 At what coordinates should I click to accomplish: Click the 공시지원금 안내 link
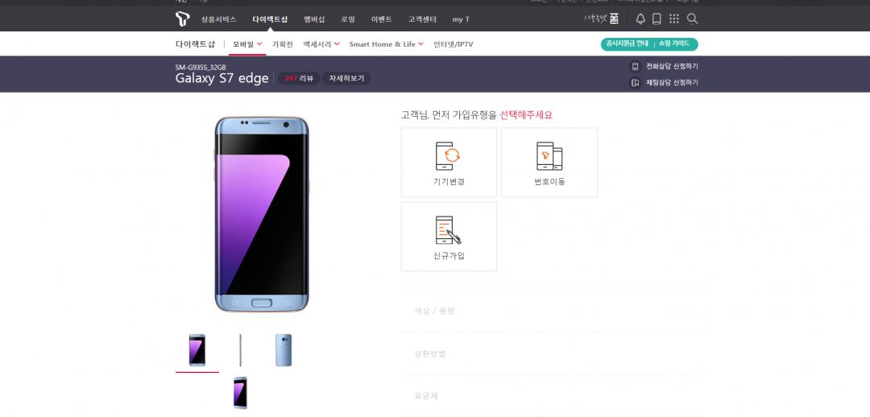(x=626, y=44)
